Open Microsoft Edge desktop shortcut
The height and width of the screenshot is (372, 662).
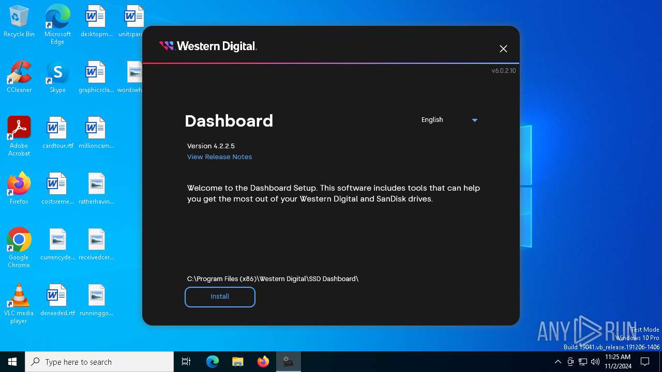57,25
